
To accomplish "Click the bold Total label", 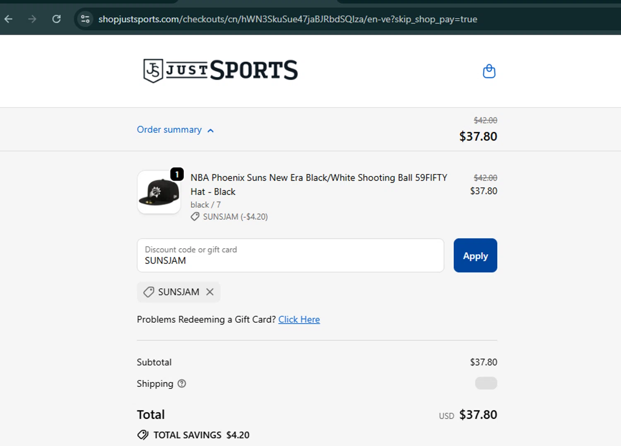I will (x=151, y=415).
